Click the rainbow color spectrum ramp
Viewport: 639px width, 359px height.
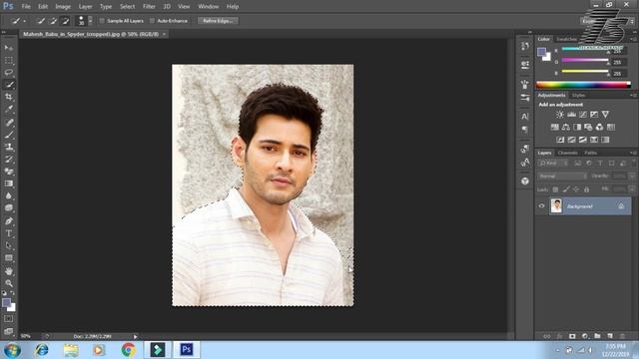coord(583,85)
